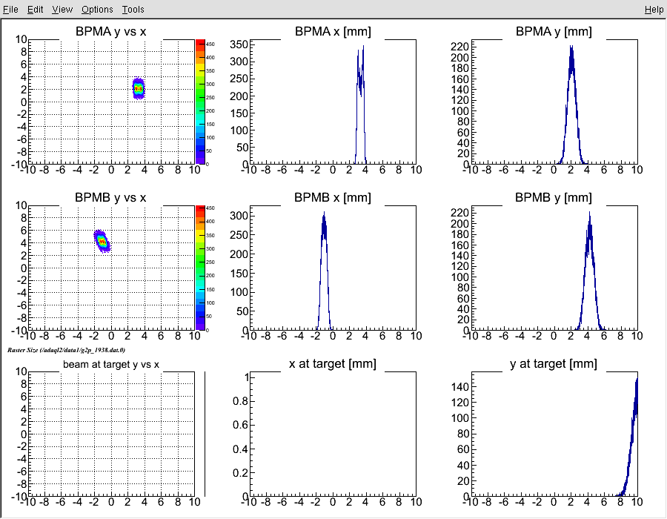667x519 pixels.
Task: Click the beam spot in BPMA y vs x plot
Action: [x=139, y=88]
